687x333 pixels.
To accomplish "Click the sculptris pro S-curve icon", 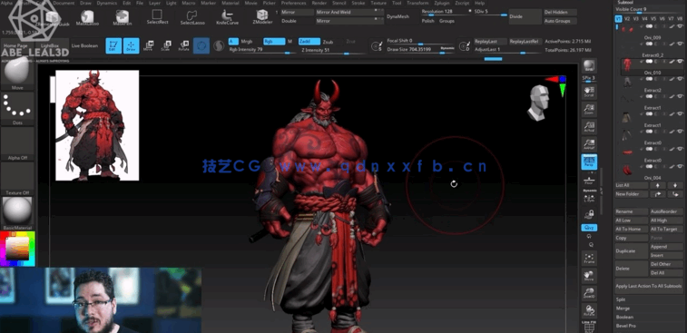I will coord(219,45).
